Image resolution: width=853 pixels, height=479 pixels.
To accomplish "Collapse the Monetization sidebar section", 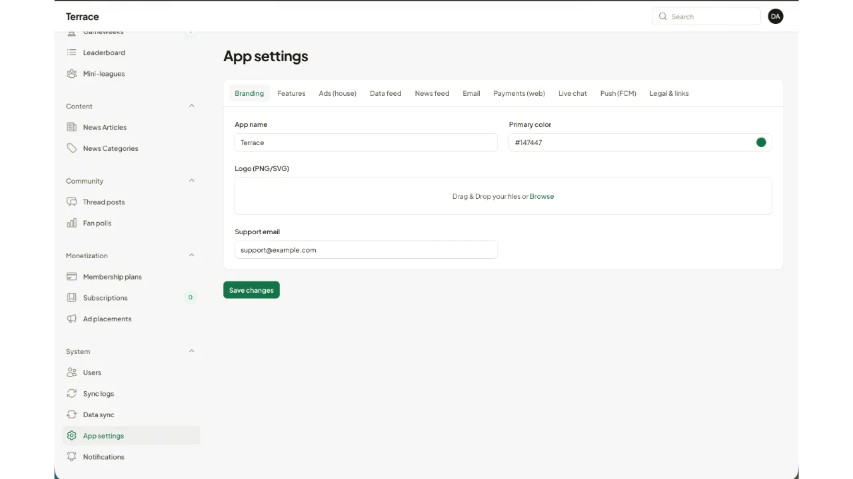I will [191, 255].
